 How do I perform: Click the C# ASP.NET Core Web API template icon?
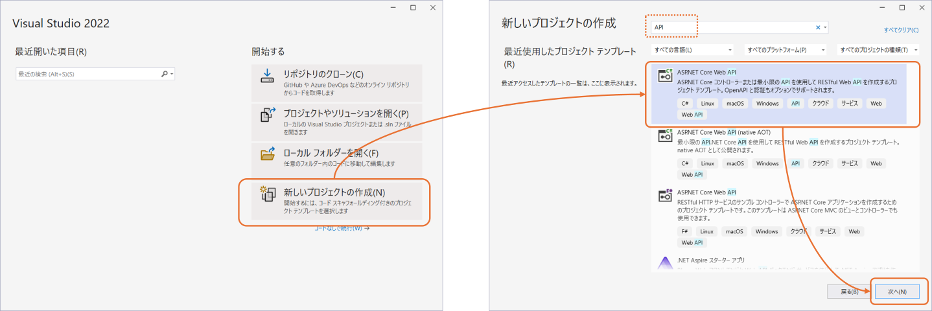(x=665, y=75)
